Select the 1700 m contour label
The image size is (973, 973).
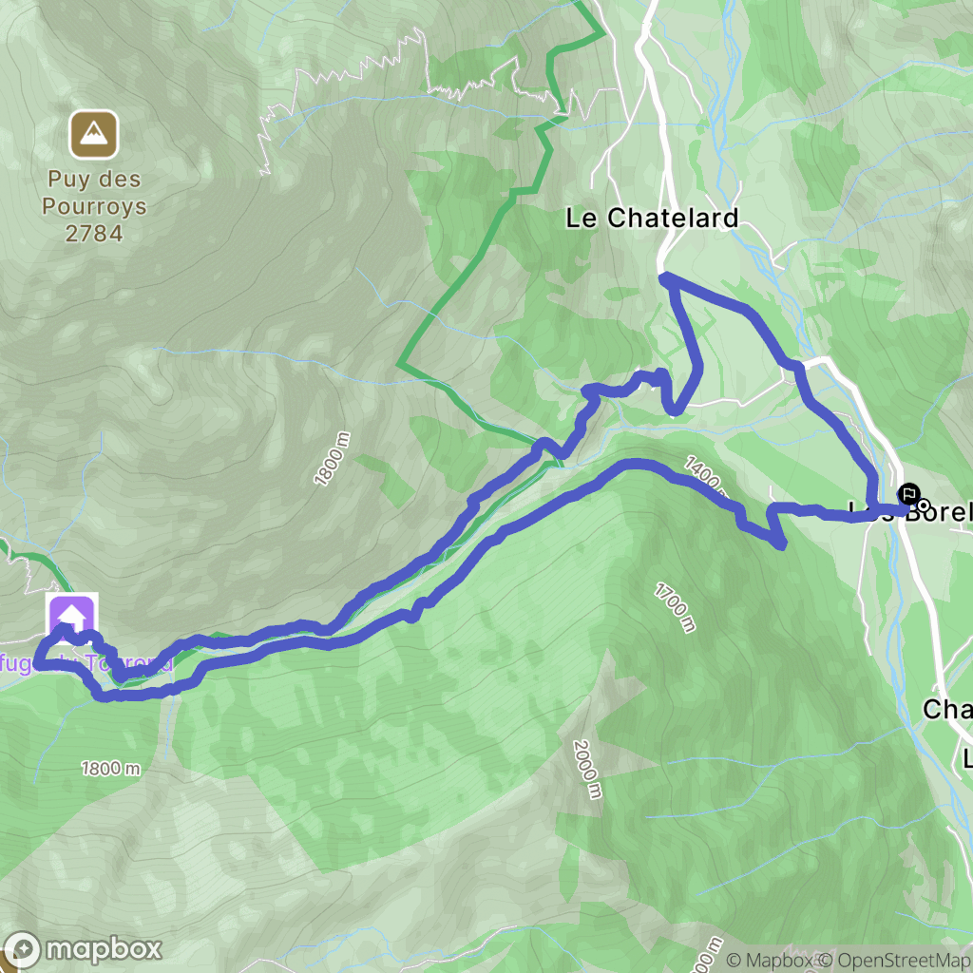(676, 607)
